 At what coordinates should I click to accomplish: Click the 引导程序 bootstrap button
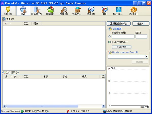click(x=122, y=47)
